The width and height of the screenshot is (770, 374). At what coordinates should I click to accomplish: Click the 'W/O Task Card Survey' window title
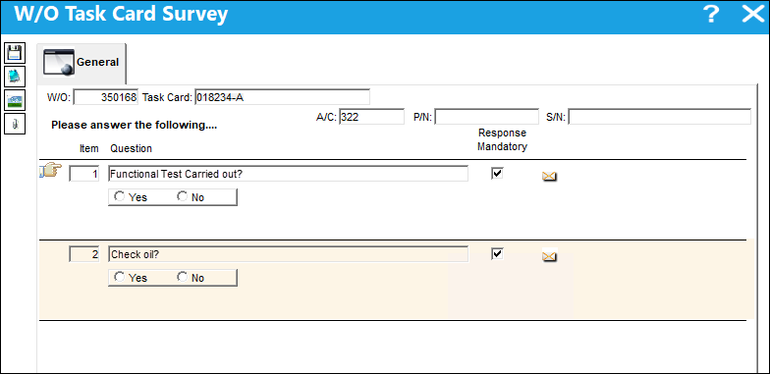tap(121, 15)
